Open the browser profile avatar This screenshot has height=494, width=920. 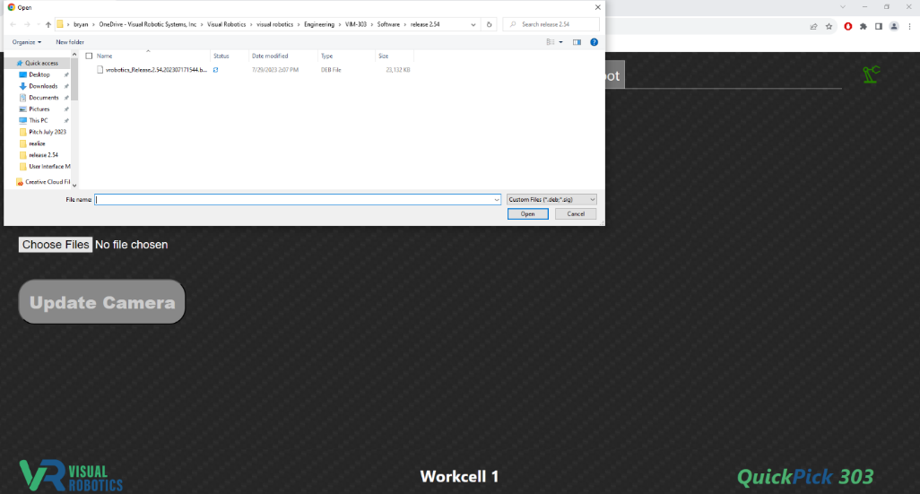(x=894, y=26)
